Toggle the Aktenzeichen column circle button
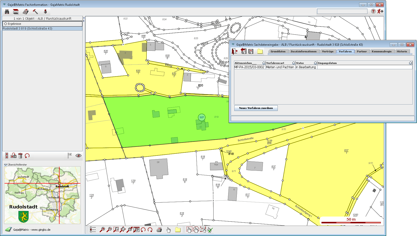This screenshot has width=417, height=236. point(264,63)
